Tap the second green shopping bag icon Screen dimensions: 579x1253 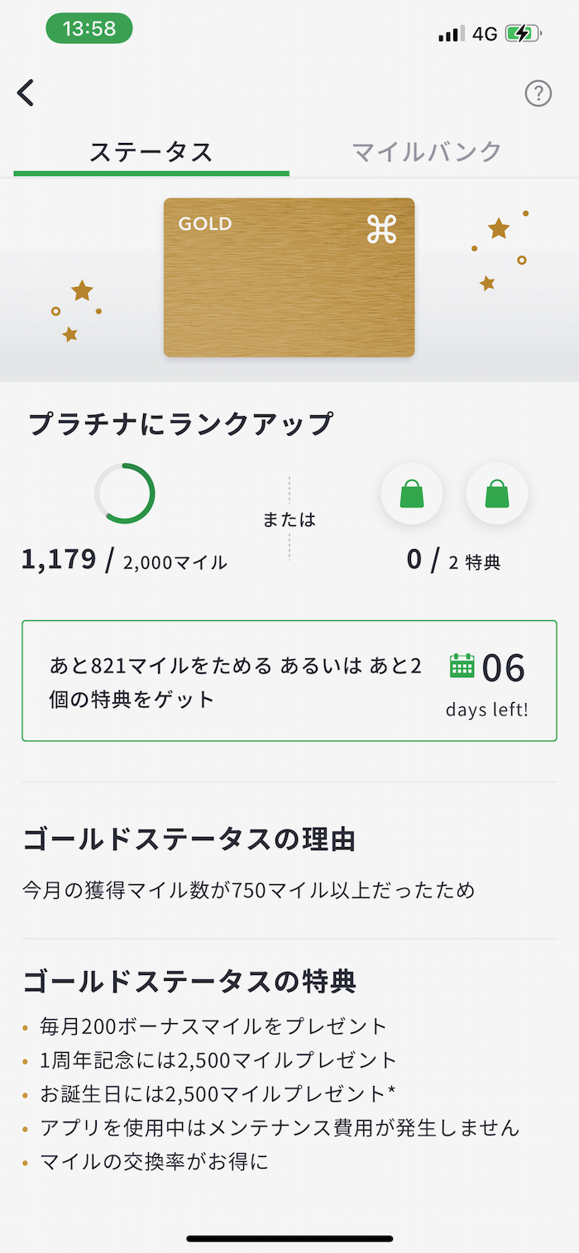pos(497,494)
